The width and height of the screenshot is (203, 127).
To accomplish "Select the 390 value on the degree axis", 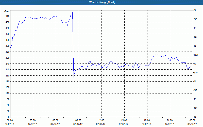I will pyautogui.click(x=7, y=40).
